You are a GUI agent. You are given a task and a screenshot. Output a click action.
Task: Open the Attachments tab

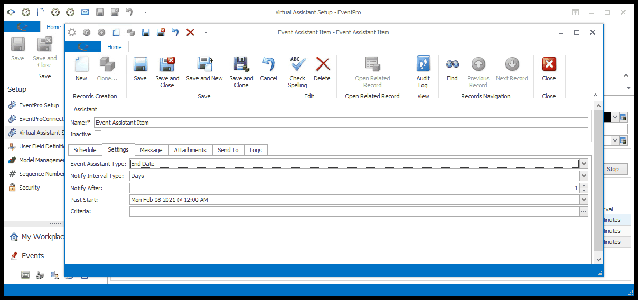pyautogui.click(x=190, y=150)
